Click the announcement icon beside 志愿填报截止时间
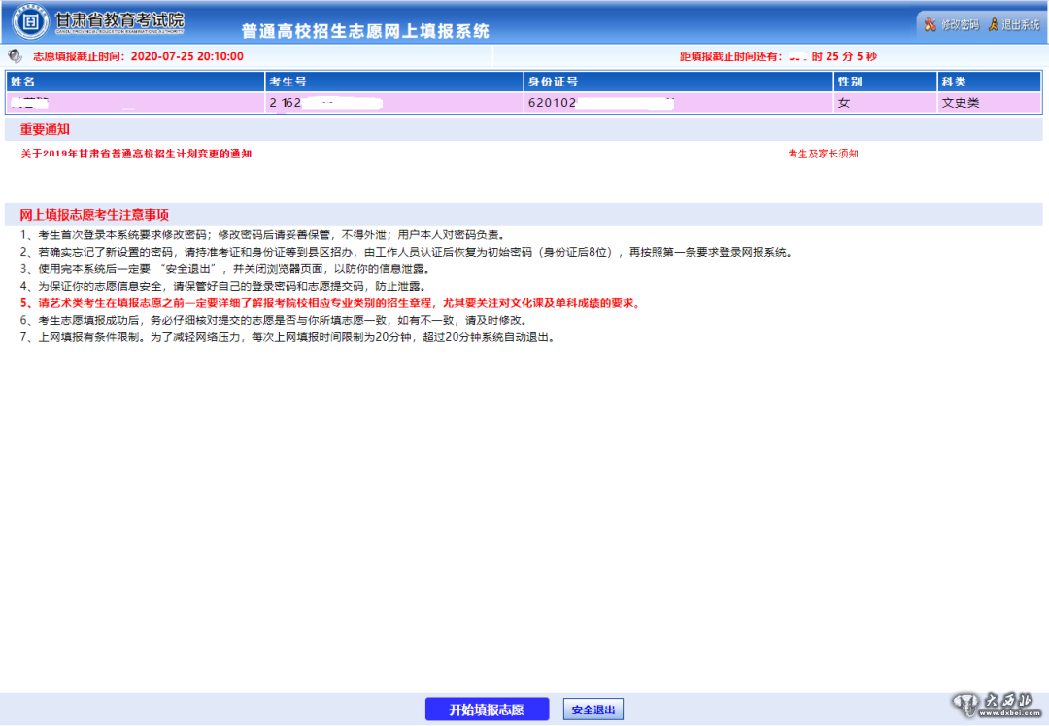This screenshot has height=726, width=1049. tap(15, 56)
